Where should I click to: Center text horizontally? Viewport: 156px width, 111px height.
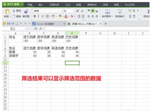tap(93, 16)
